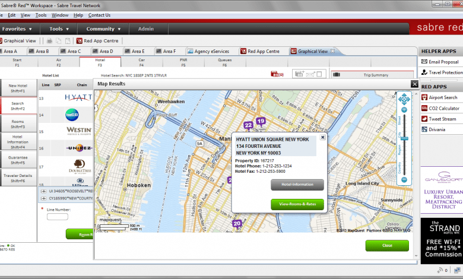Close the Map Results panel with X

point(414,84)
